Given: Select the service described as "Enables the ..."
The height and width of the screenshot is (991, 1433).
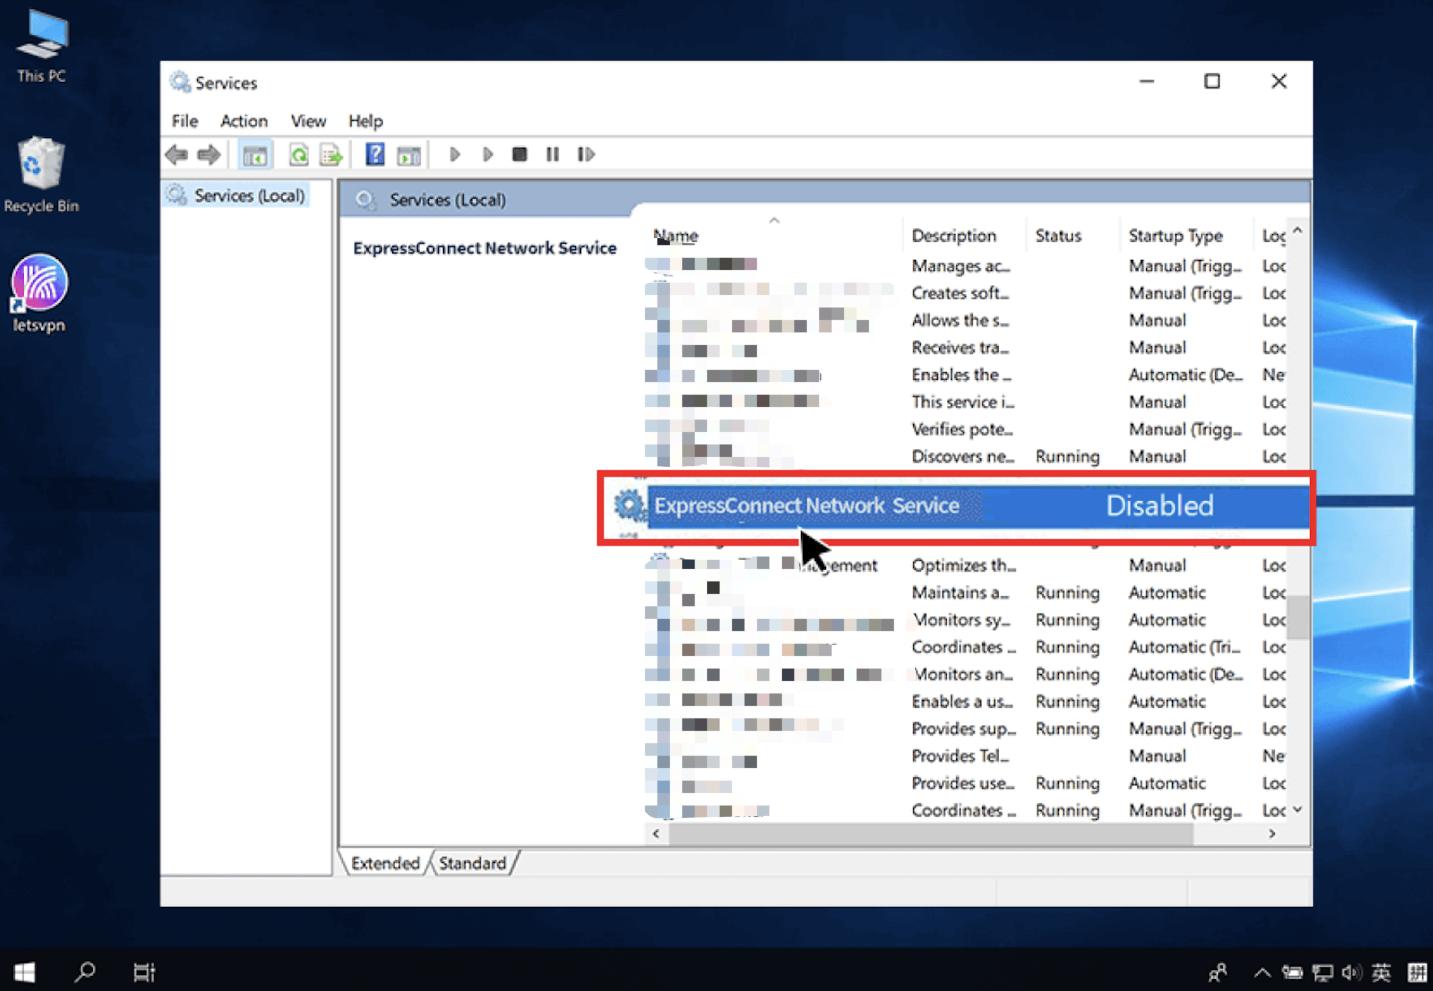Looking at the screenshot, I should coord(965,375).
